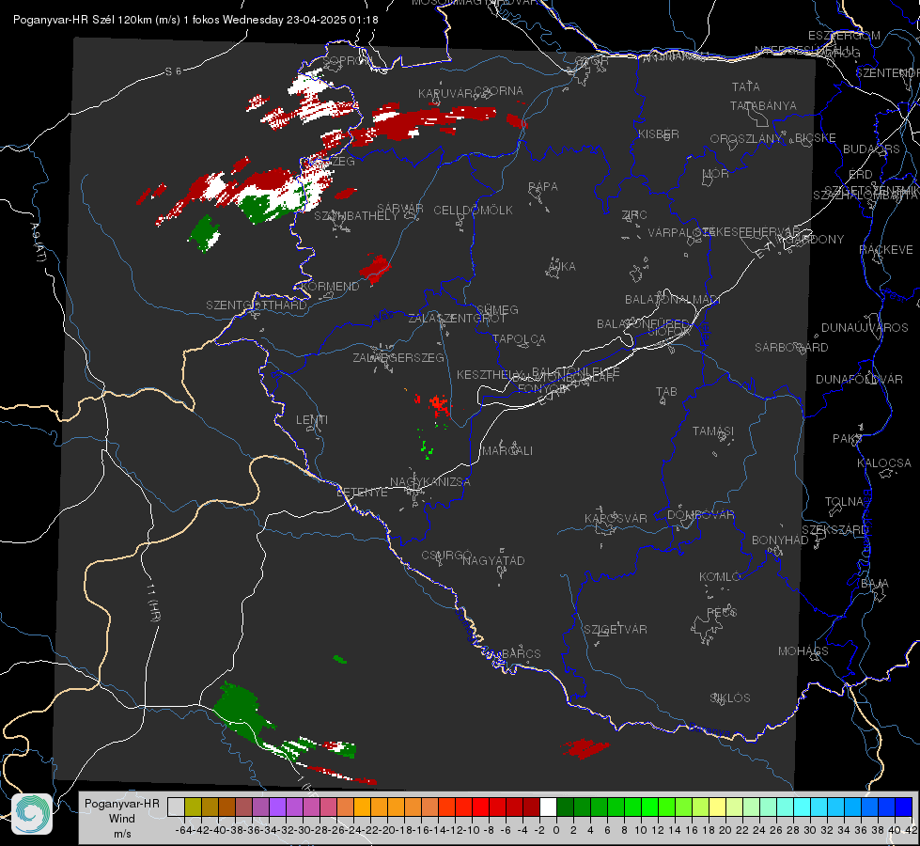Image resolution: width=920 pixels, height=846 pixels.
Task: Select the TAMÁSI city label
Action: tap(713, 431)
